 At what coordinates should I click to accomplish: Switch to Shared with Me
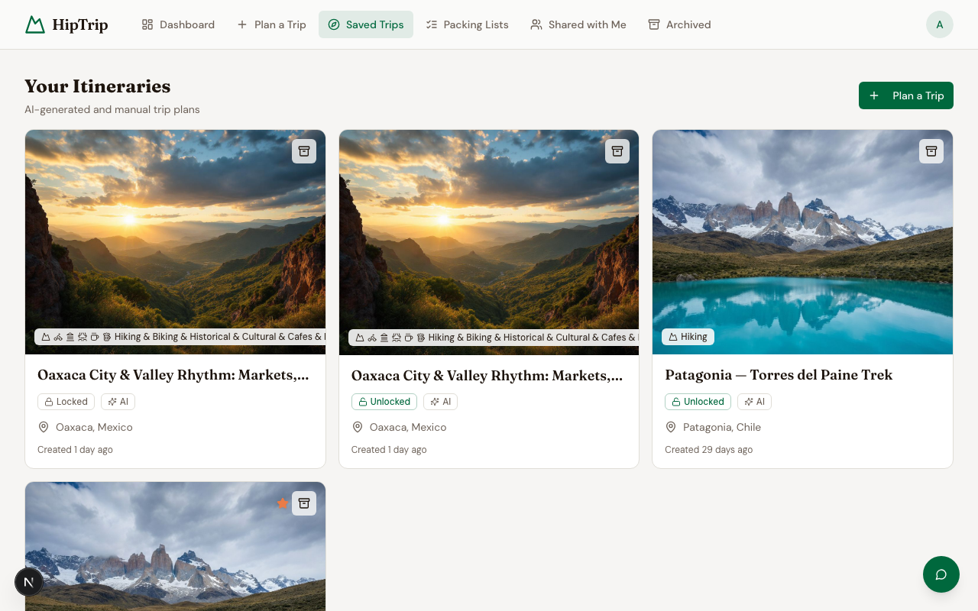578,24
